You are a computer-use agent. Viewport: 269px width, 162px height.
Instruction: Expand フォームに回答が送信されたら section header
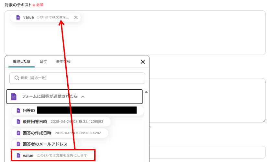pos(74,97)
